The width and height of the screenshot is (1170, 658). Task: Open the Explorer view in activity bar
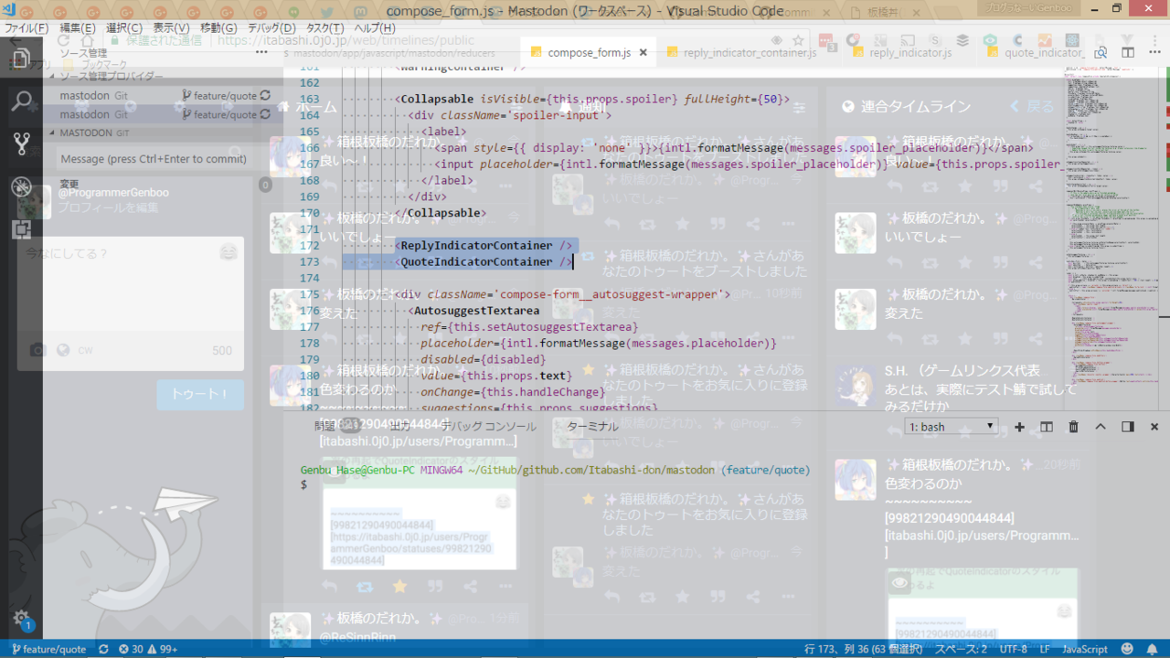tap(21, 58)
